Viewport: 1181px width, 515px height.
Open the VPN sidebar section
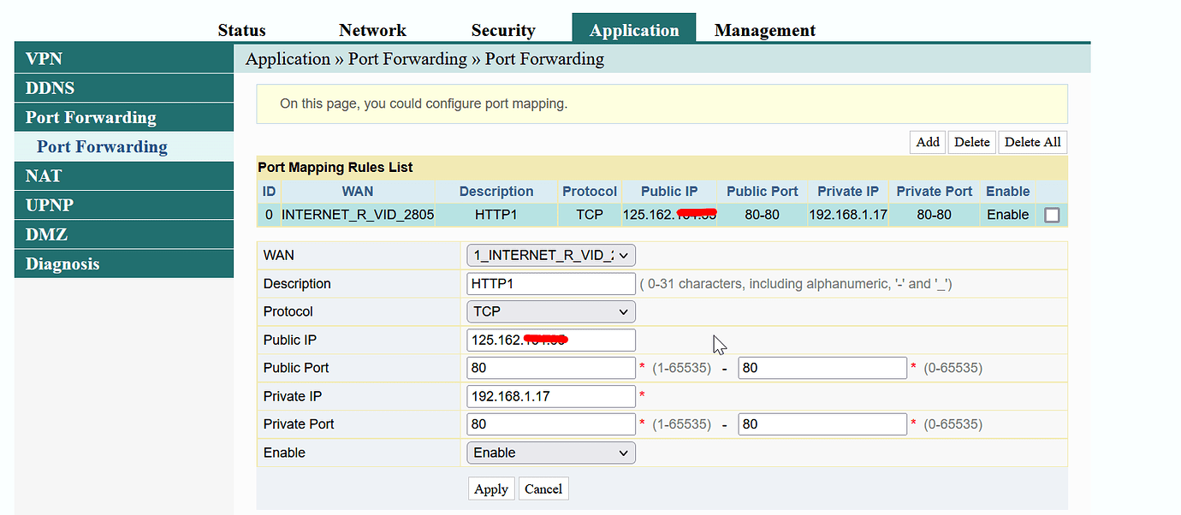pyautogui.click(x=43, y=58)
